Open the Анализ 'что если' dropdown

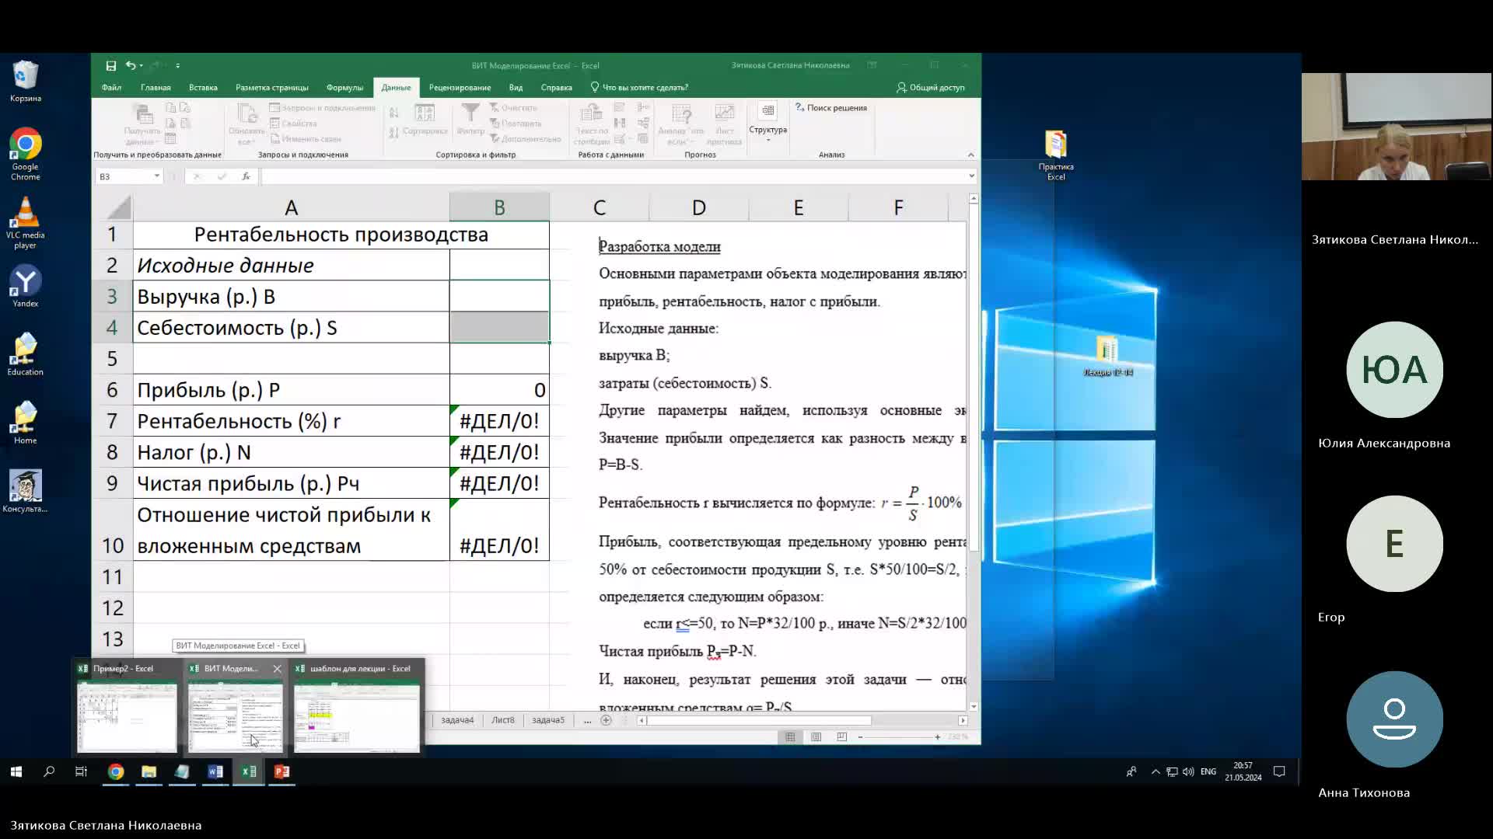pos(681,124)
